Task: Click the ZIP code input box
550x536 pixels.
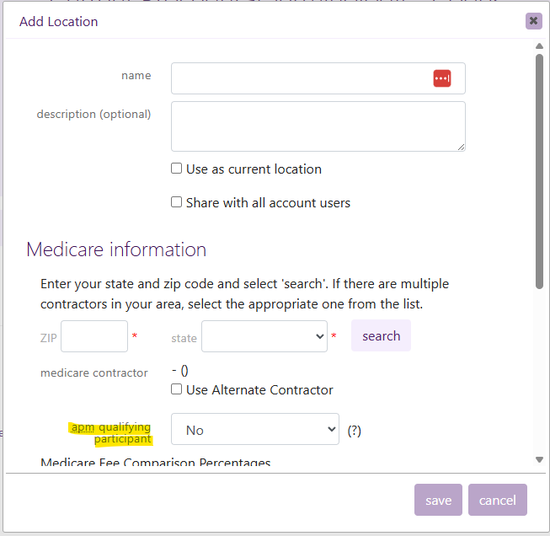Action: (94, 336)
